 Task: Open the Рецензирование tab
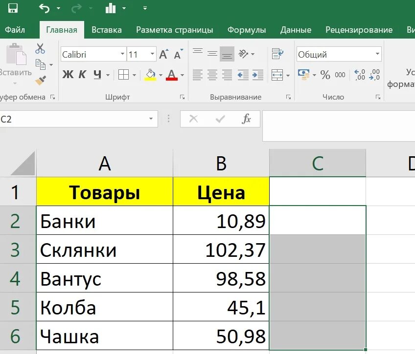[x=359, y=30]
